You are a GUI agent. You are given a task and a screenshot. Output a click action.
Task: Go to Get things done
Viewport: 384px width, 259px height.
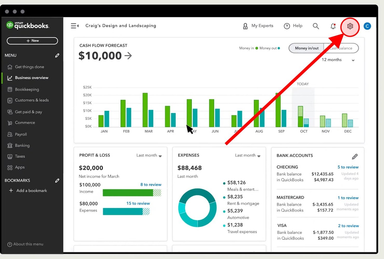(x=29, y=67)
